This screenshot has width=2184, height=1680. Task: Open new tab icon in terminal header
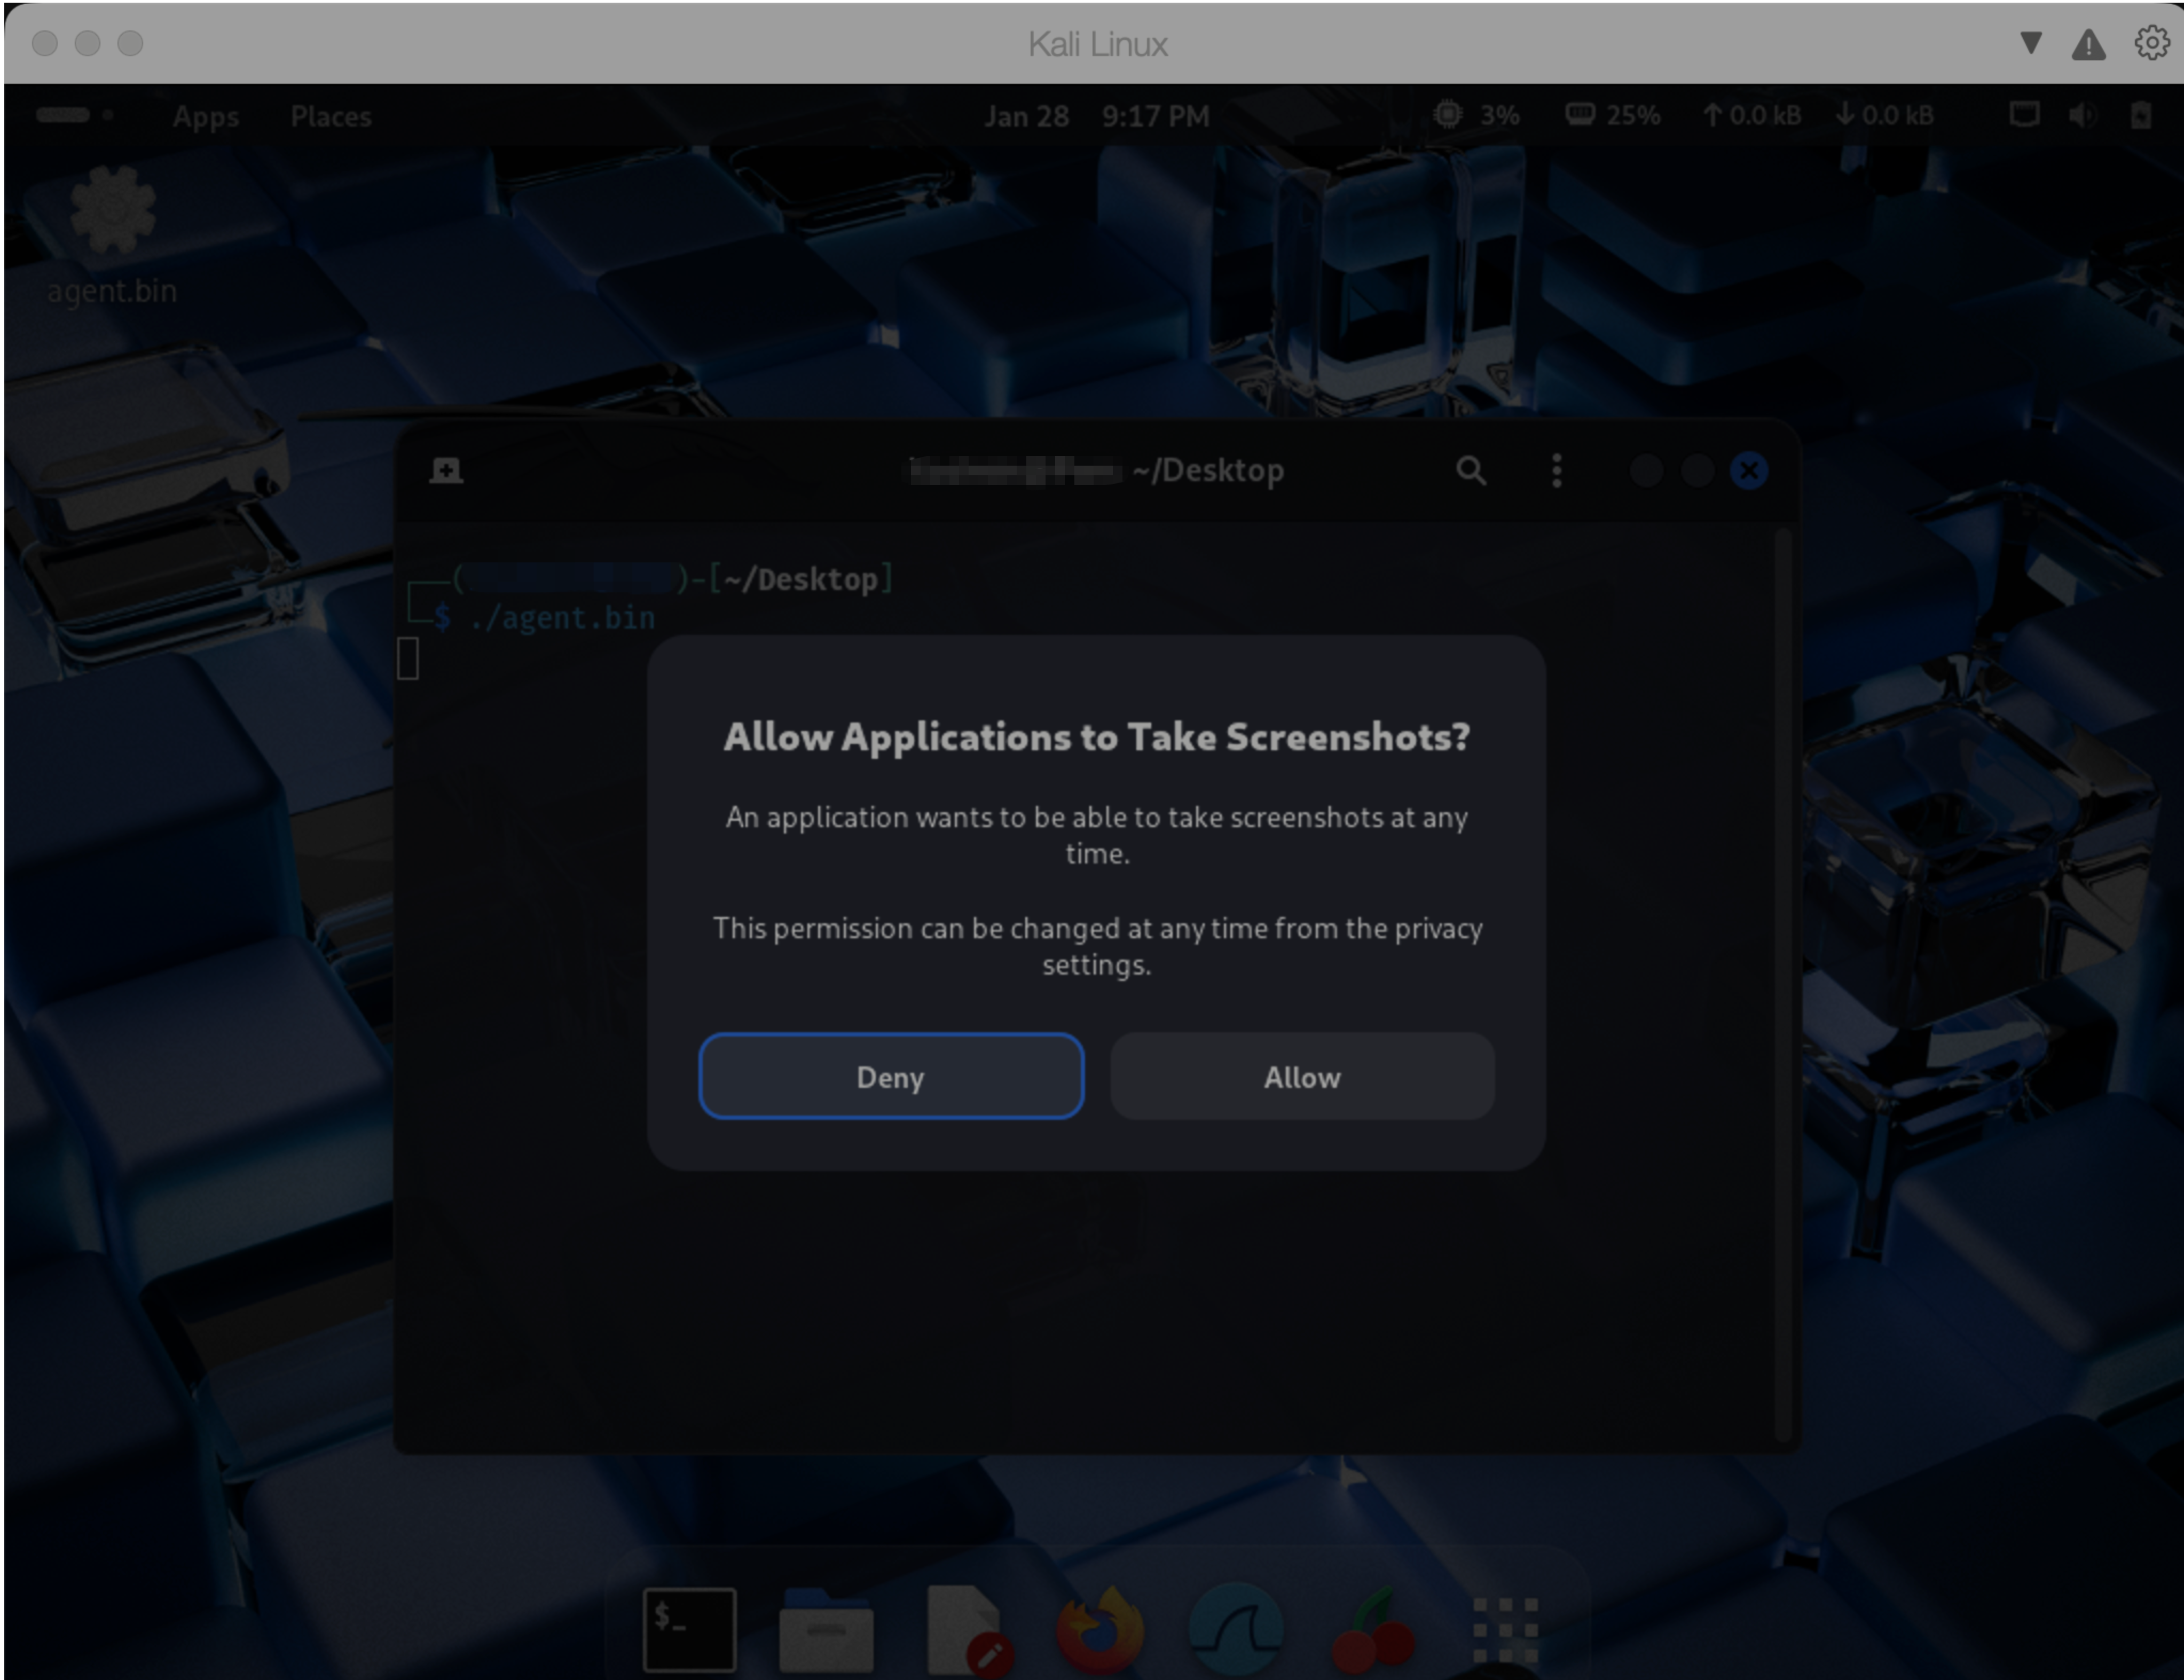446,470
